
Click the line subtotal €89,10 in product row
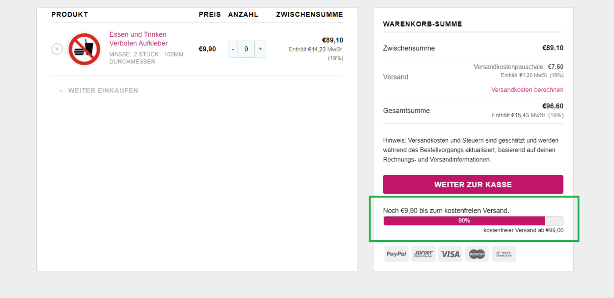tap(332, 40)
